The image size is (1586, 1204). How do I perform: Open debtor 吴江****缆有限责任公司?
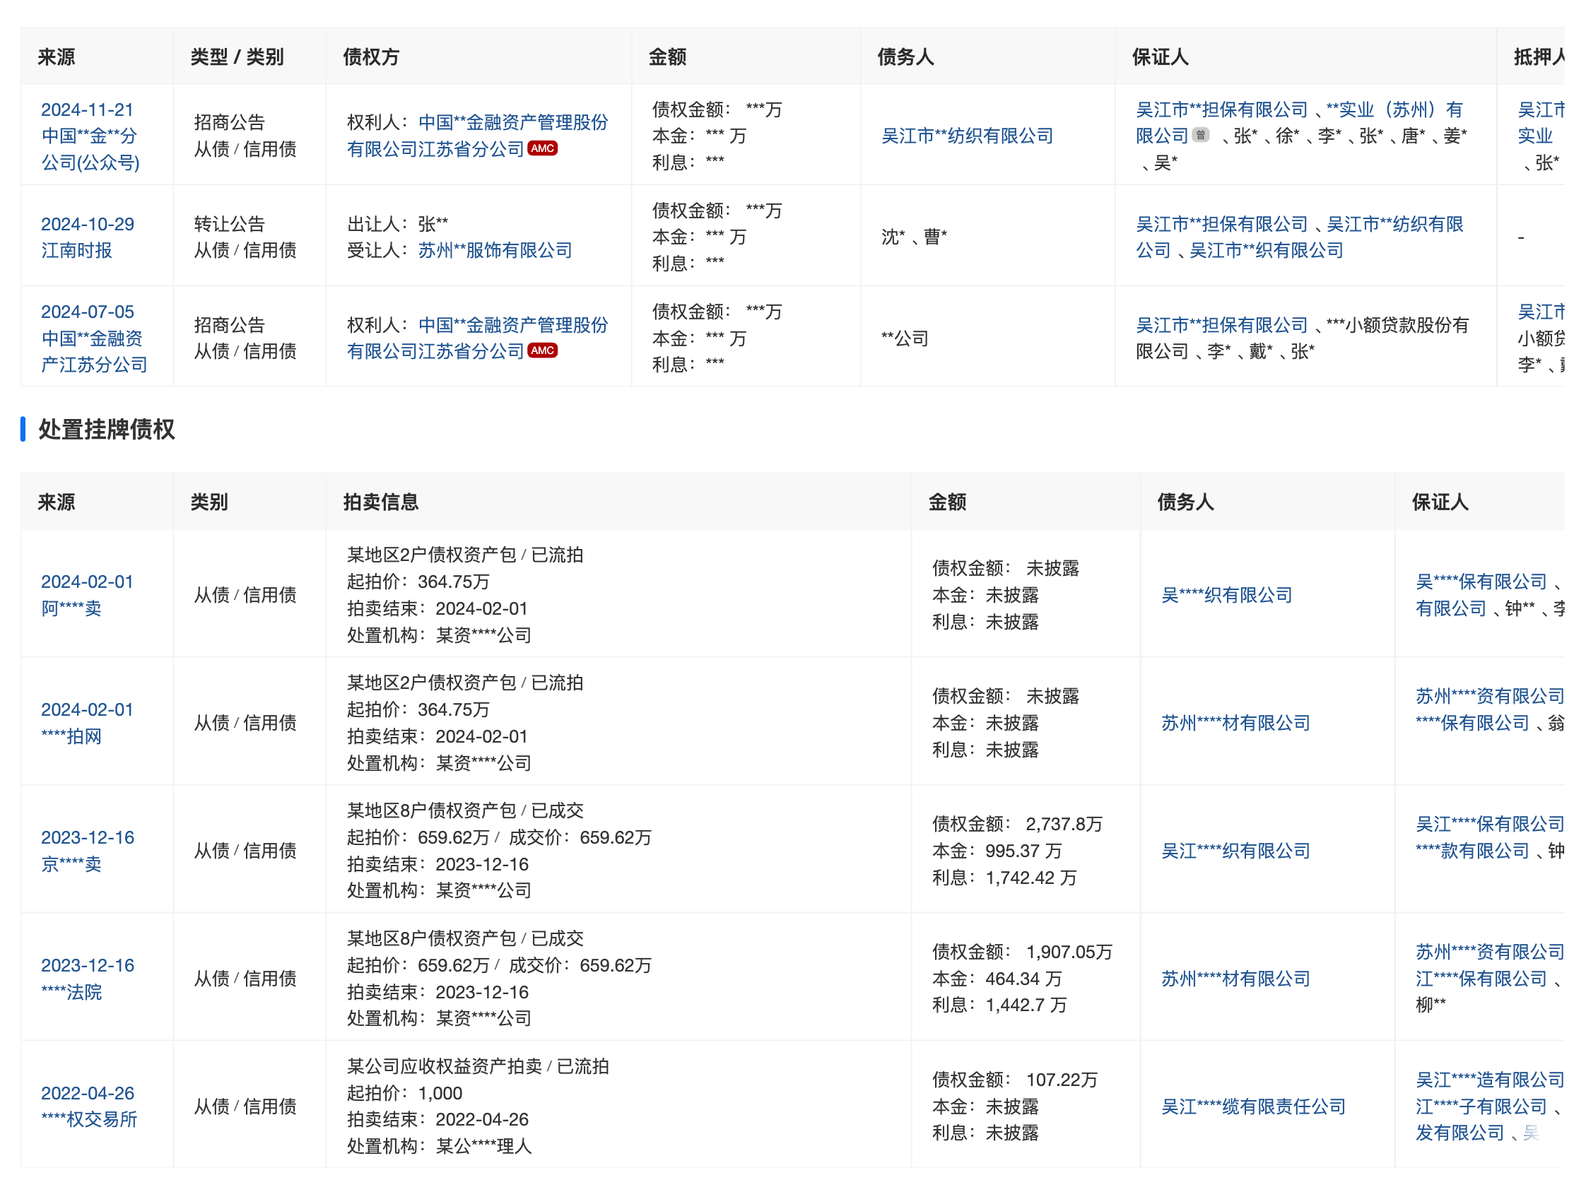click(1253, 1106)
